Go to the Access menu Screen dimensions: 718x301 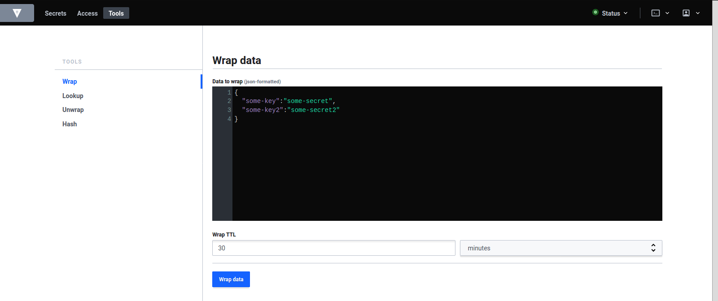[87, 13]
